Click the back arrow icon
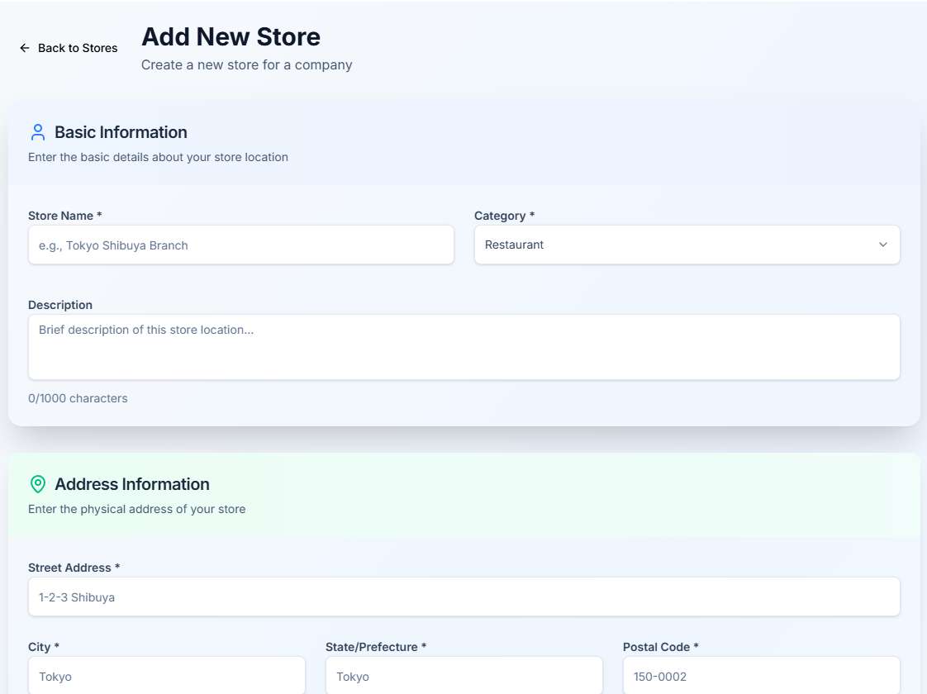Image resolution: width=927 pixels, height=694 pixels. 25,48
